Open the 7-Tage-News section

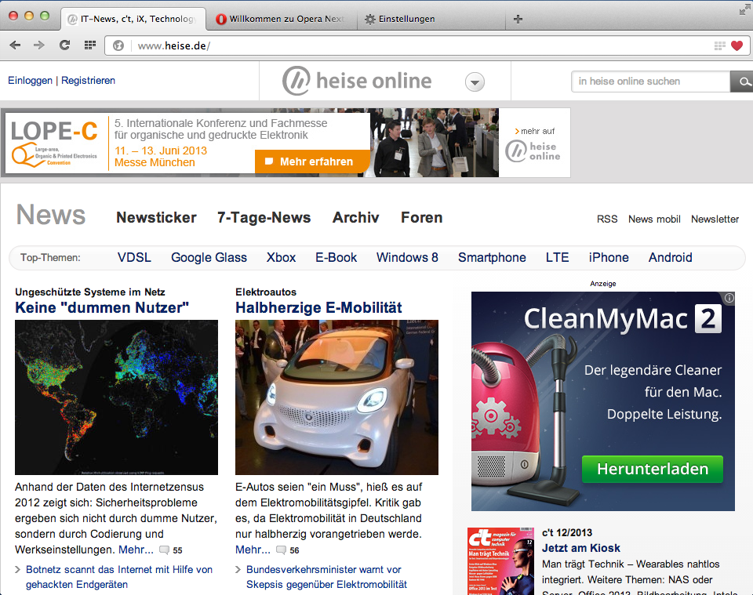tap(264, 217)
